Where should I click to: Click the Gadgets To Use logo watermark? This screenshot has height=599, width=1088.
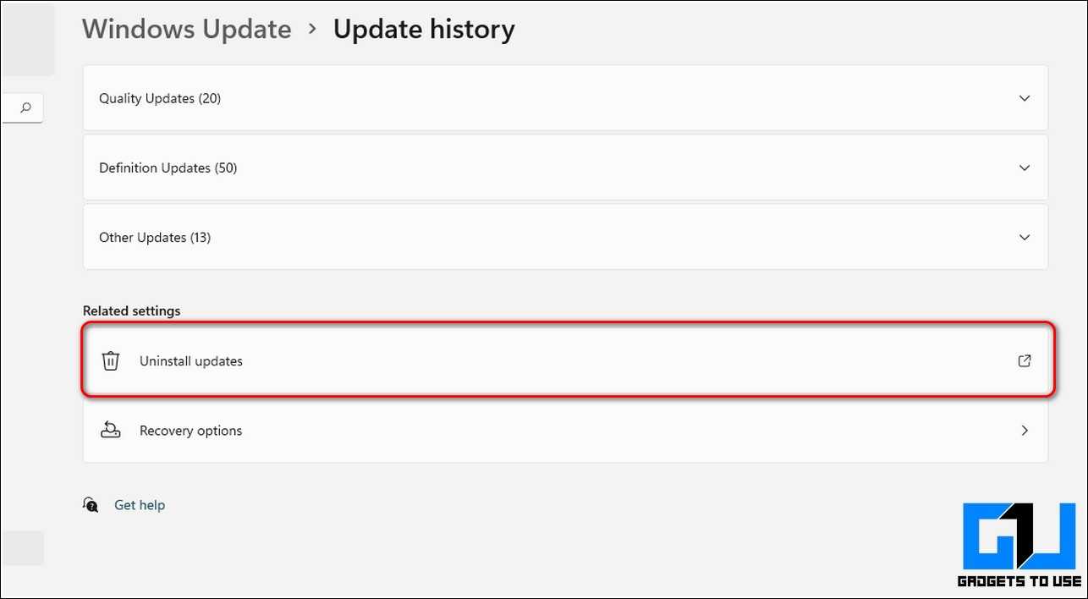[x=1019, y=545]
